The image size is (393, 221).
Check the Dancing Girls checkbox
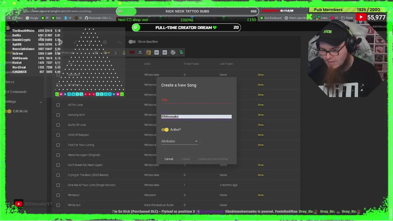click(58, 115)
